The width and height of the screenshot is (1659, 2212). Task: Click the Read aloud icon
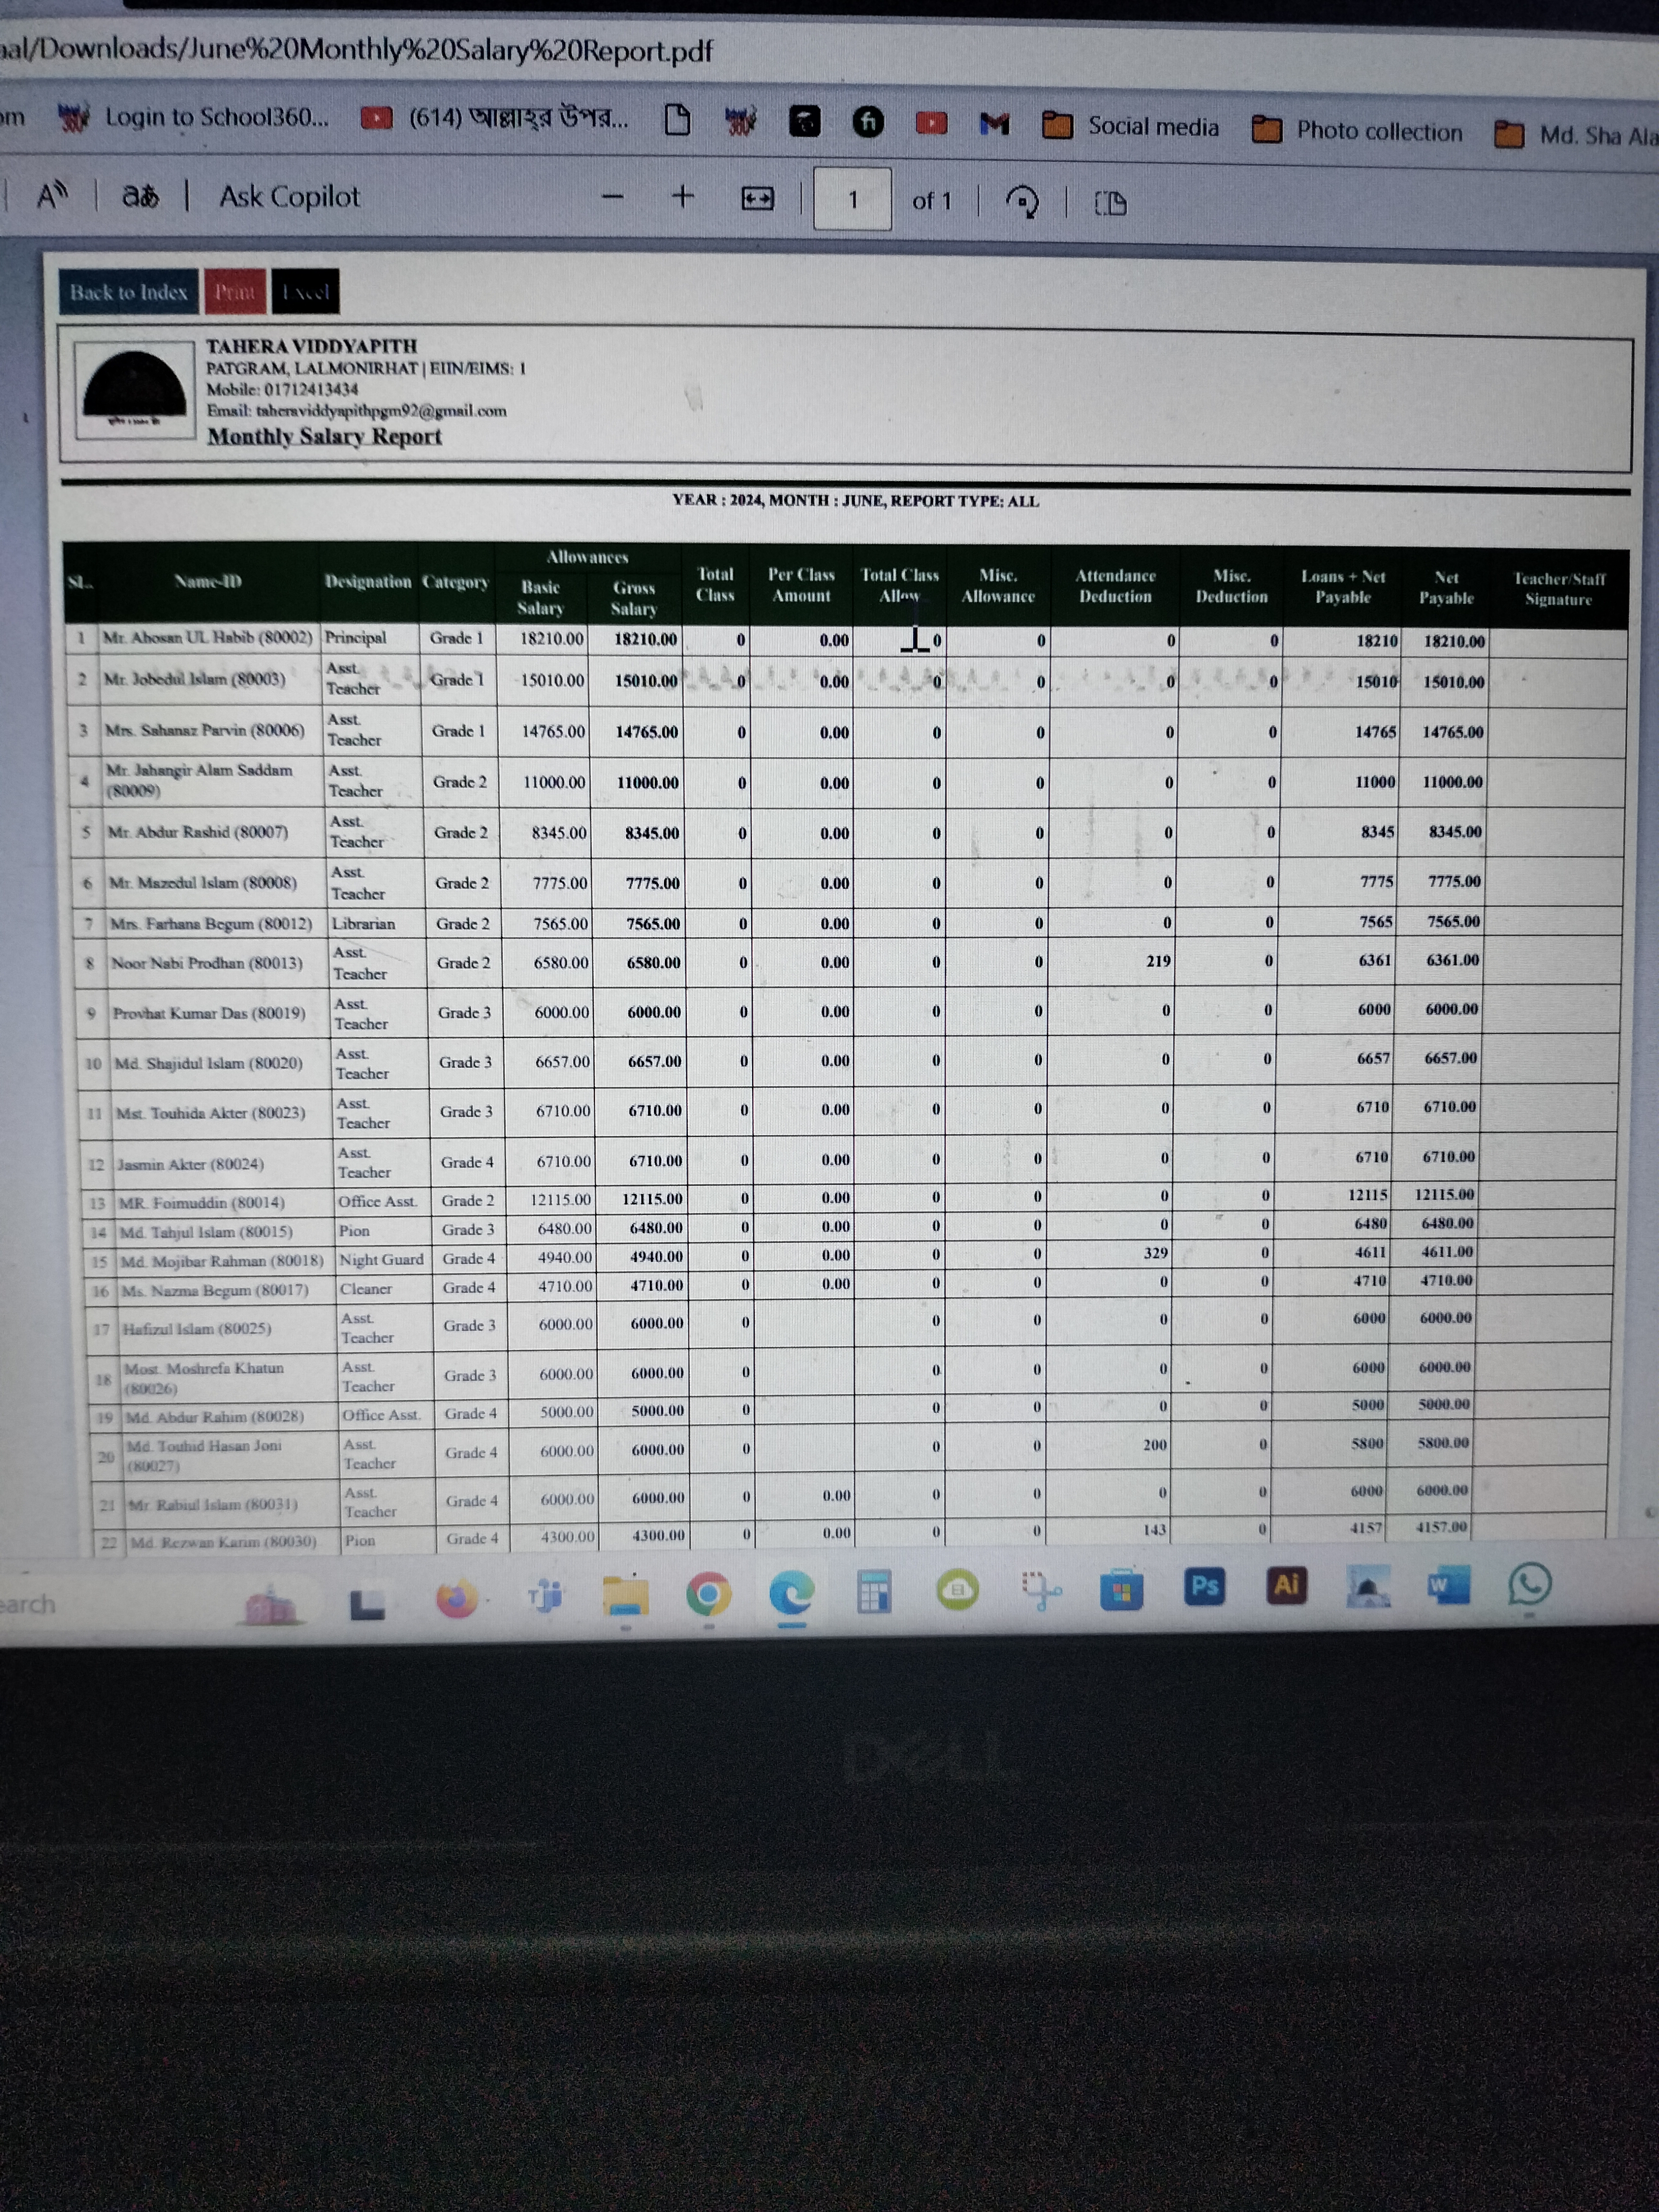coord(51,195)
